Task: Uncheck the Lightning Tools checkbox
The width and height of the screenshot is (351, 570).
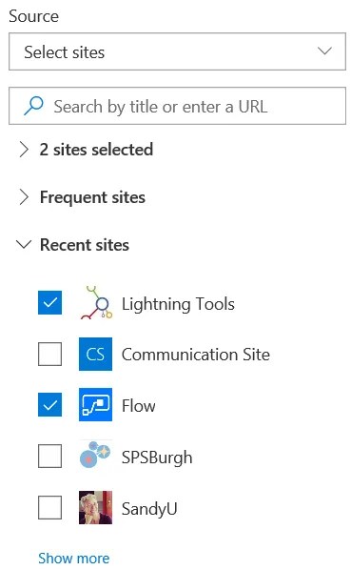Action: [50, 303]
